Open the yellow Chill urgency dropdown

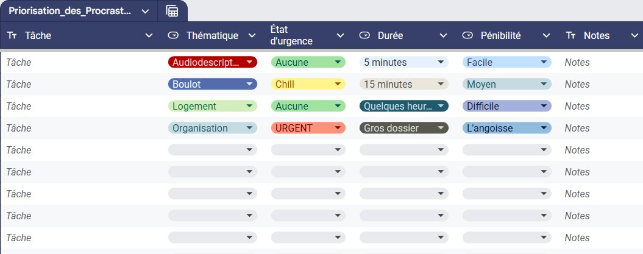pyautogui.click(x=308, y=84)
